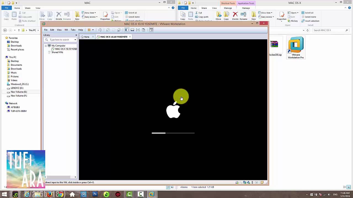Open the library search filter dropdown
This screenshot has width=353, height=198.
[75, 40]
